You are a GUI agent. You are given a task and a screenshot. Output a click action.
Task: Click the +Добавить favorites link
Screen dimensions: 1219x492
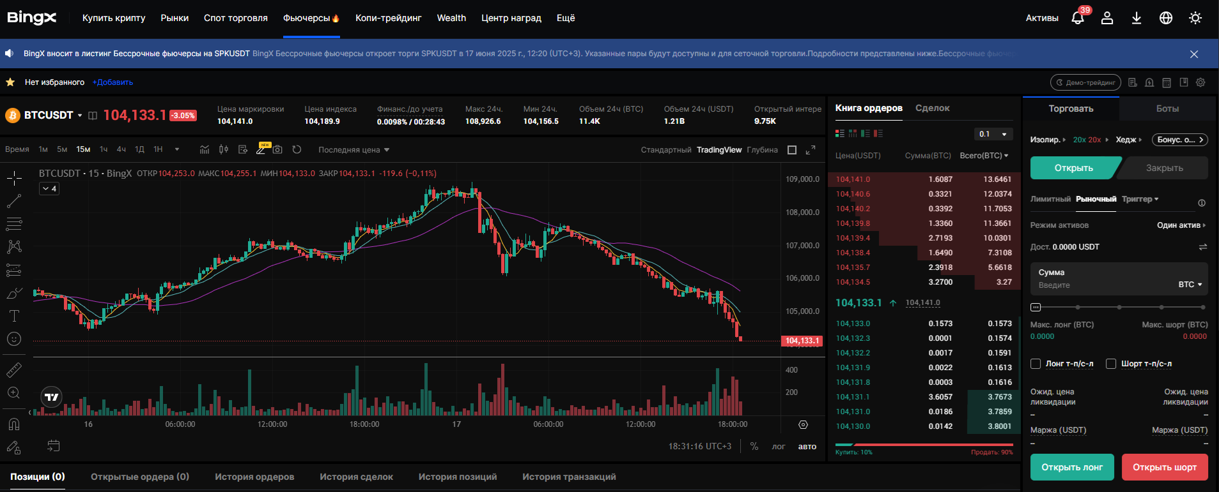point(113,82)
